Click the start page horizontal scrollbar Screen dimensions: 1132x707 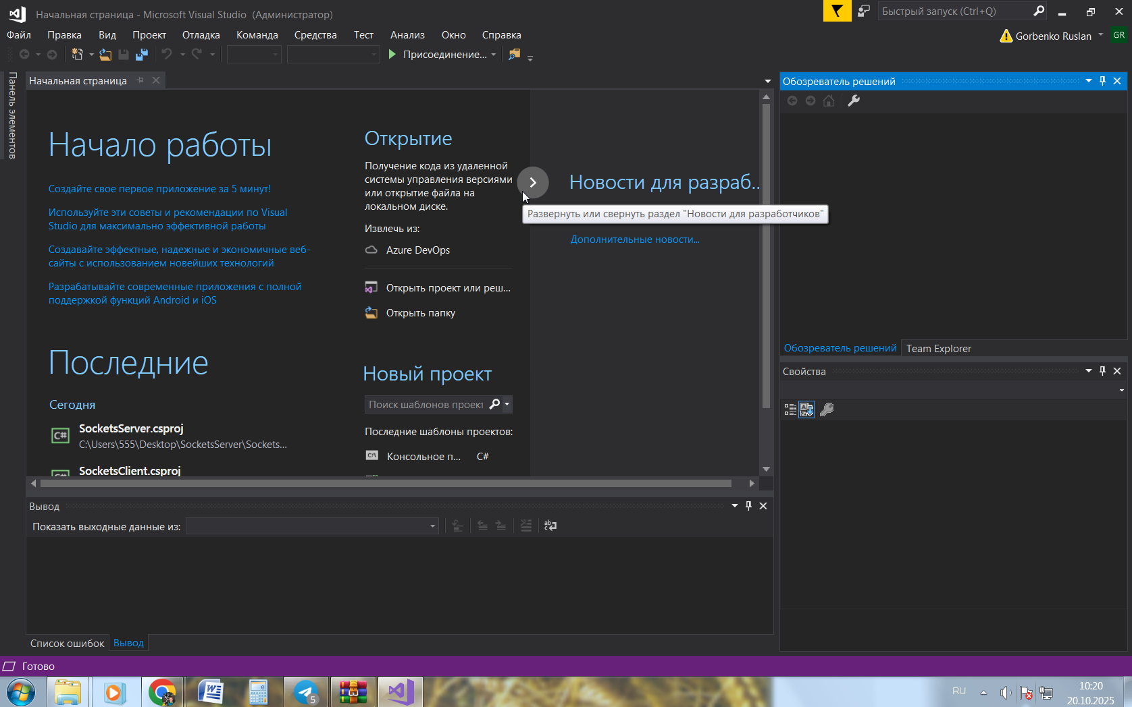click(x=385, y=484)
